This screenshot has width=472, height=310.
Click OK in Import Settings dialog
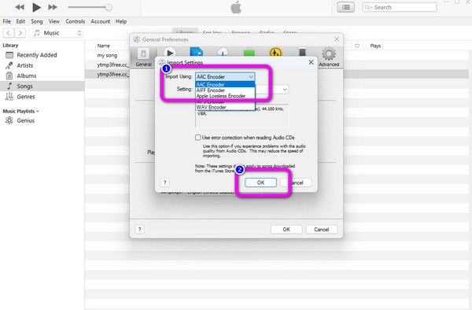(x=260, y=183)
